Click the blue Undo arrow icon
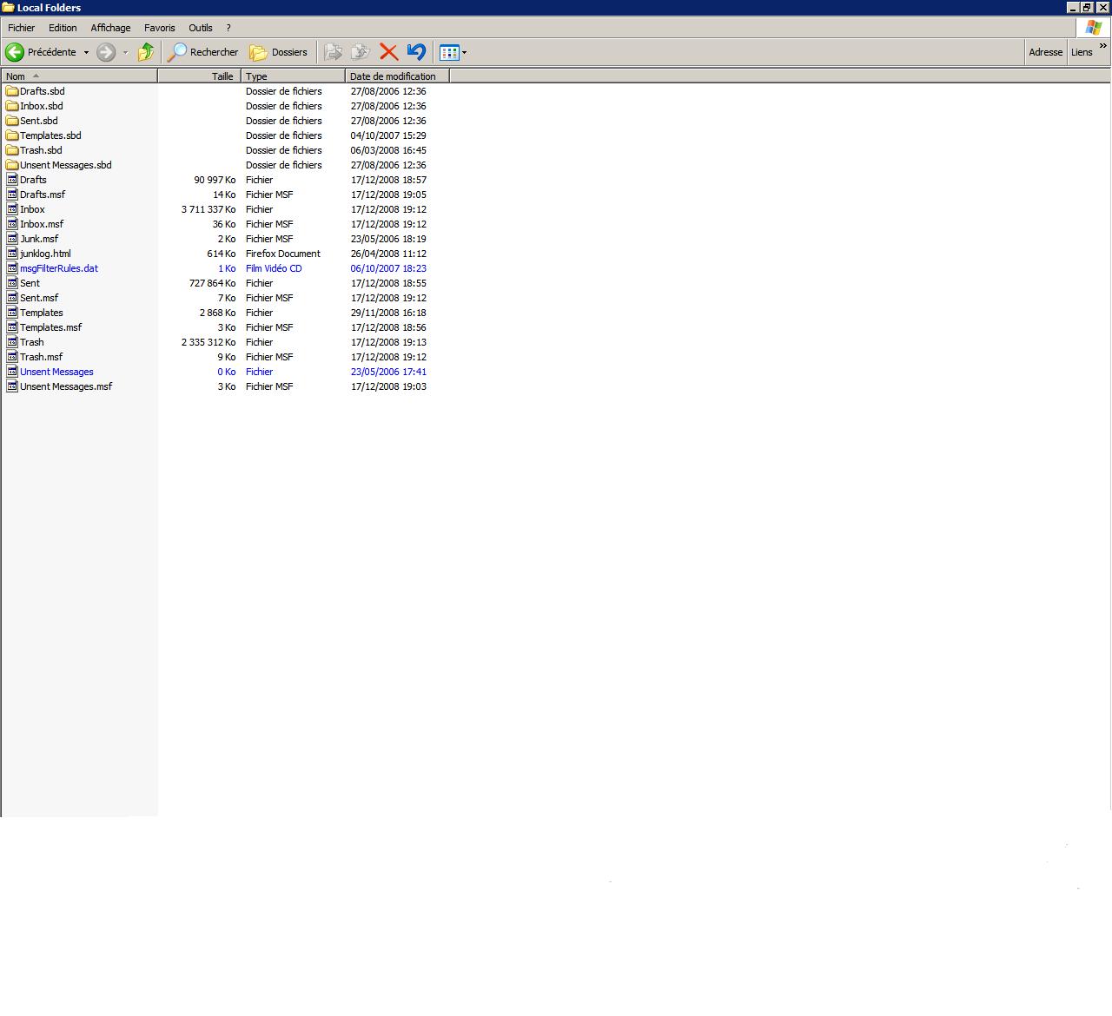Image resolution: width=1112 pixels, height=1016 pixels. (x=416, y=52)
